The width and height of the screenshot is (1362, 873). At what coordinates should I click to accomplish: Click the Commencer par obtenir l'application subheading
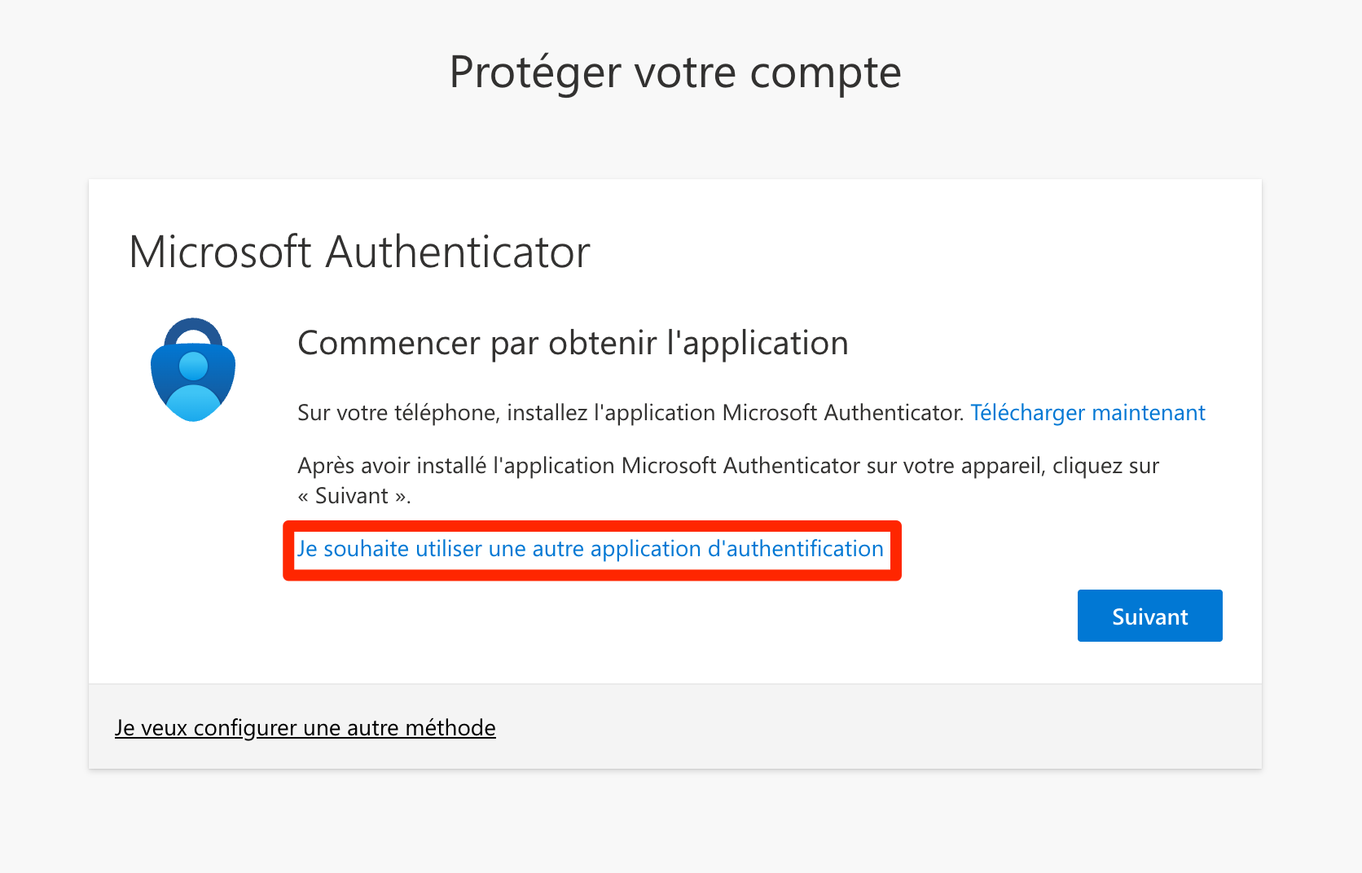(573, 343)
